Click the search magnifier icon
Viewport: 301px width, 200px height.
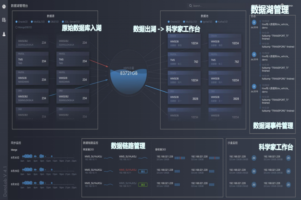point(191,6)
